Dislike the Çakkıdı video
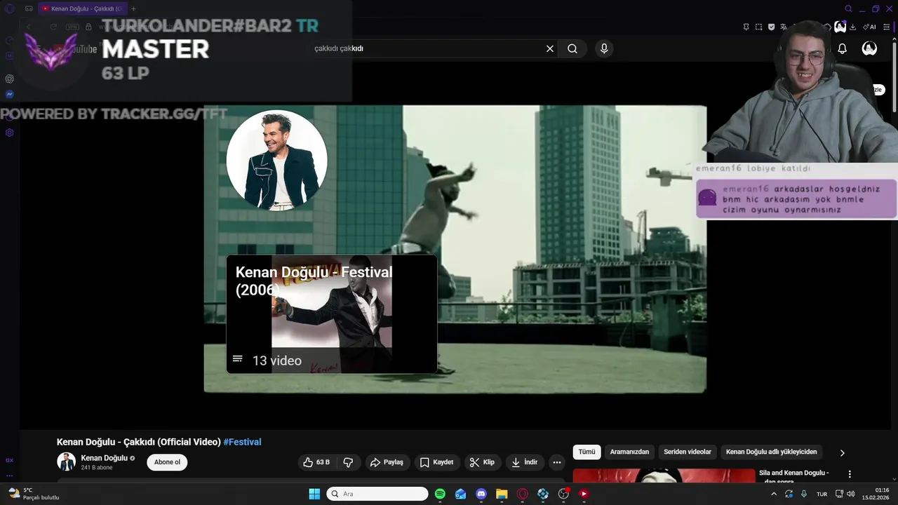This screenshot has width=898, height=505. [348, 462]
